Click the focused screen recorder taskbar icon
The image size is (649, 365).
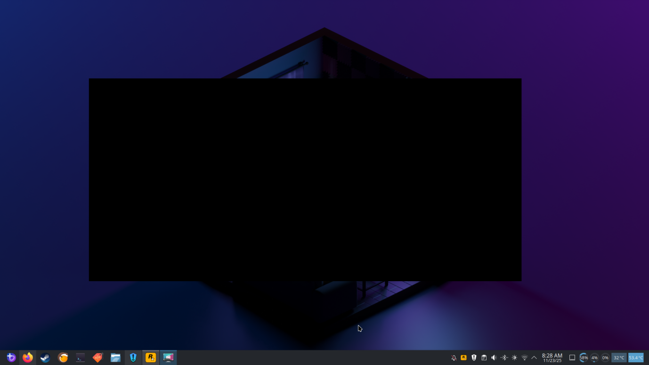[168, 357]
